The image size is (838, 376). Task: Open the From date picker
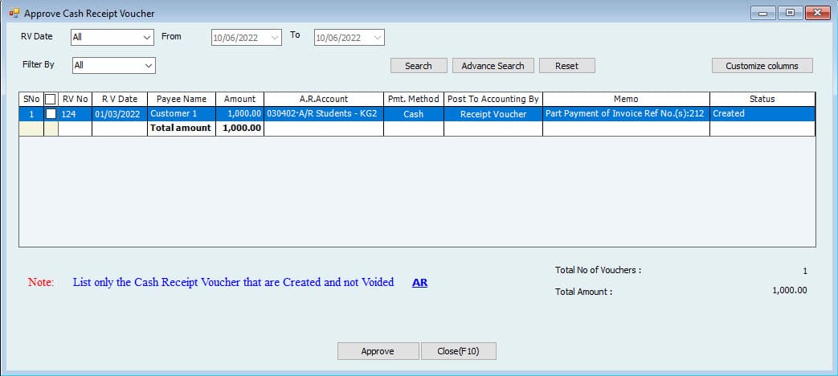[x=276, y=38]
